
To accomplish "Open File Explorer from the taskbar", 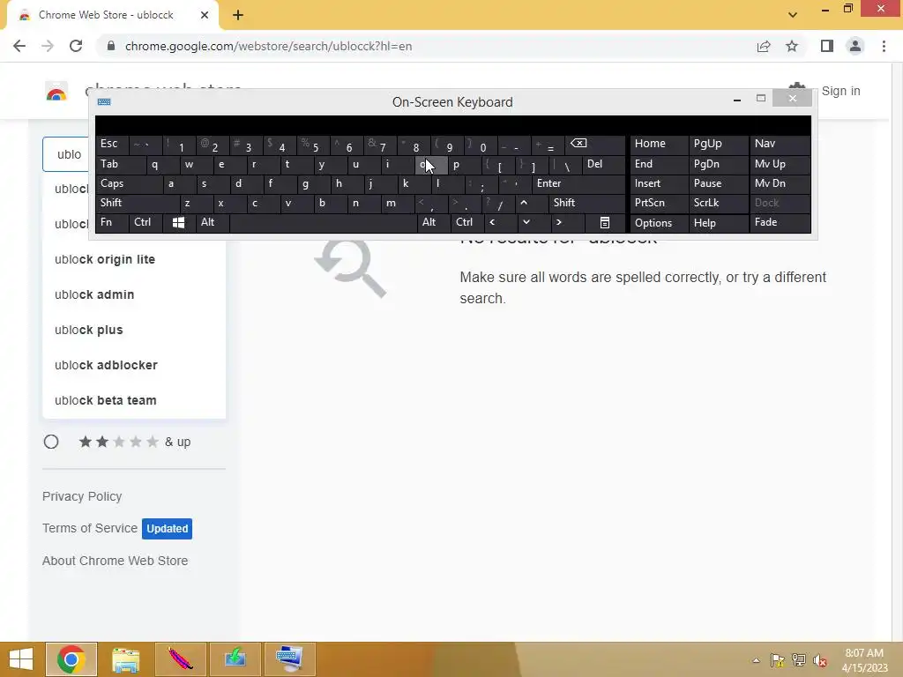I will point(125,659).
